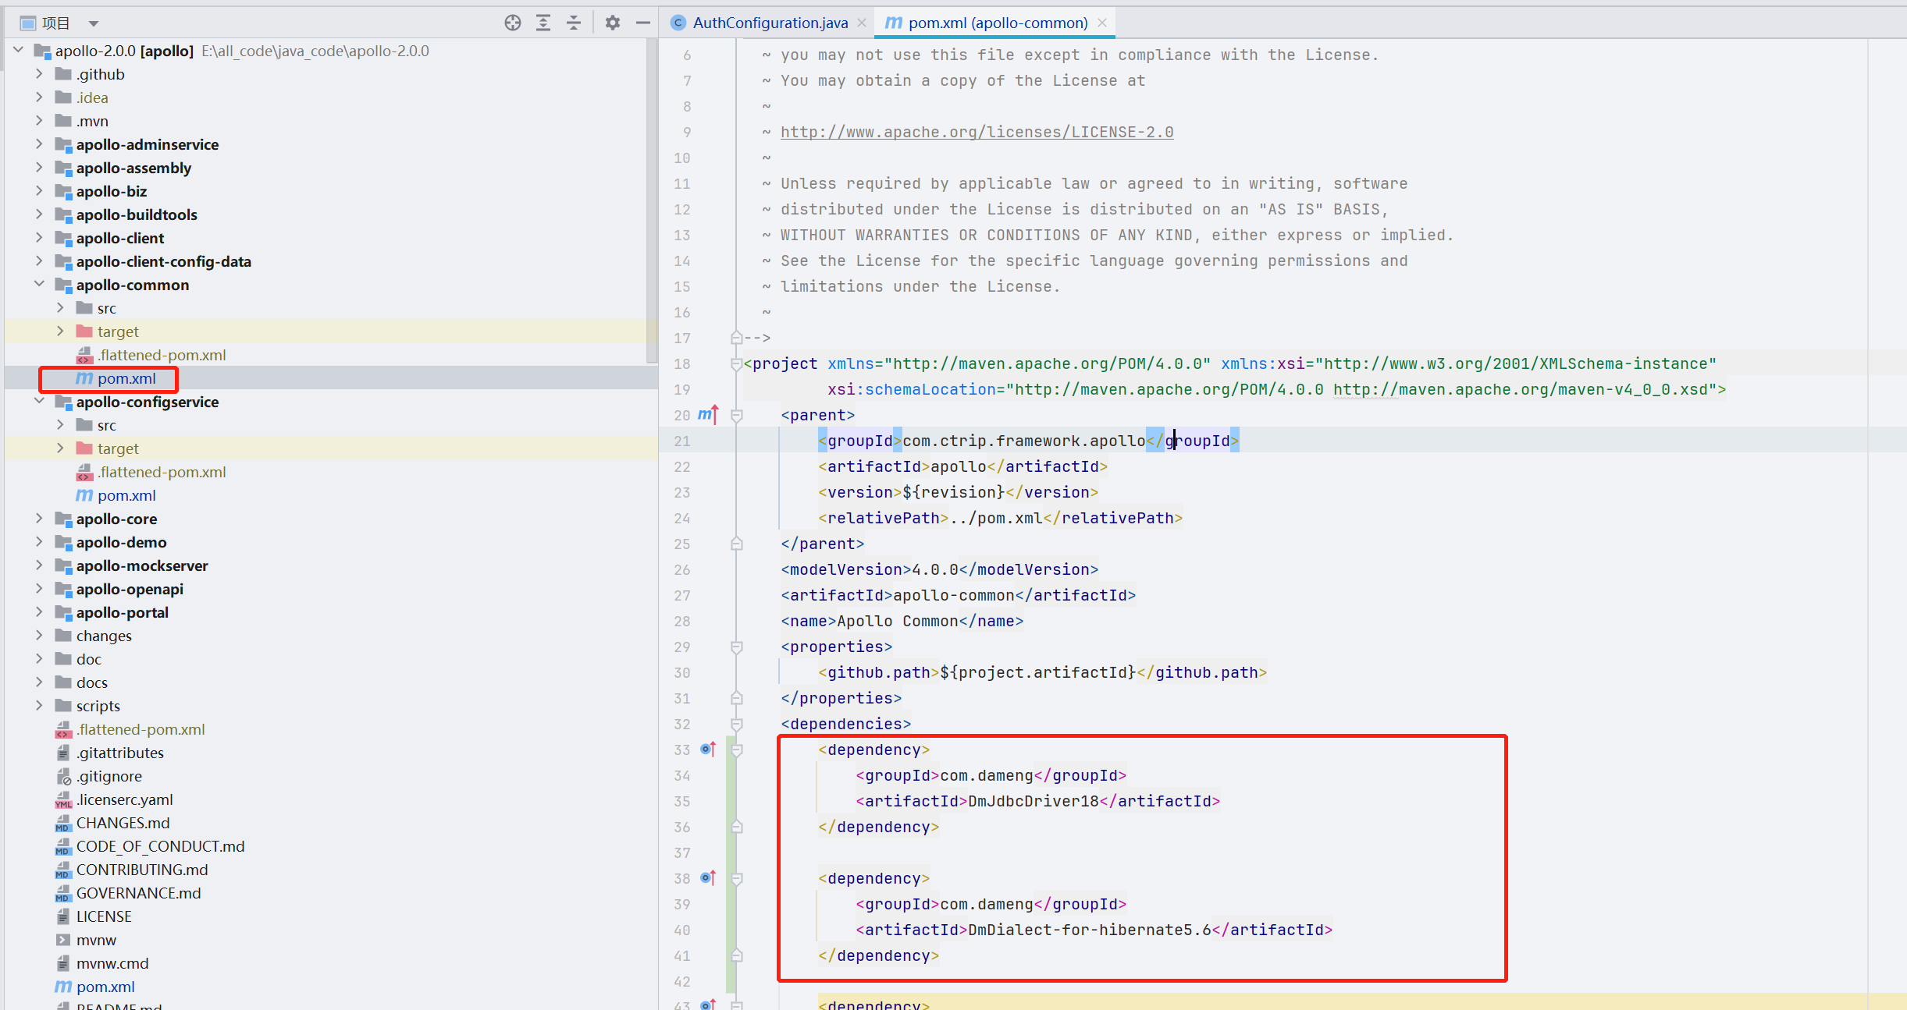Toggle the fold marker at the dependencies tag
Image resolution: width=1907 pixels, height=1010 pixels.
(736, 725)
